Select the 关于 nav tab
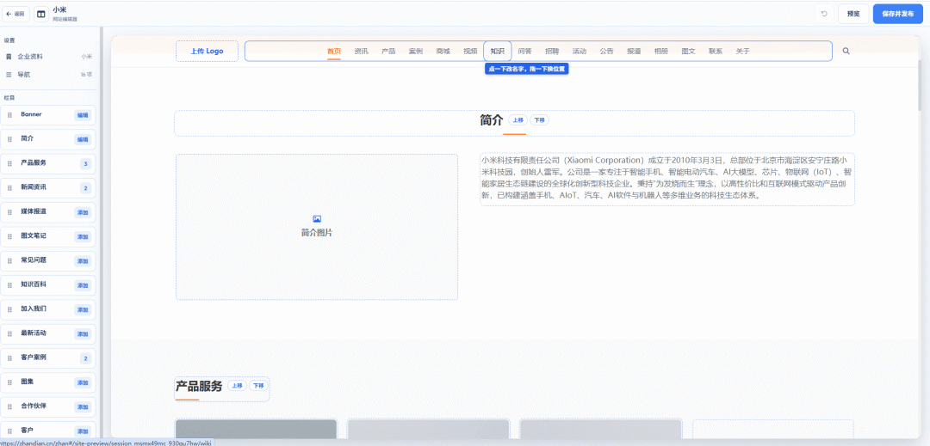Screen dimensions: 930x446 743,52
